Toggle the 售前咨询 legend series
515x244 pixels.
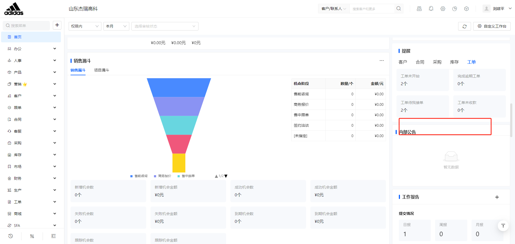139,176
